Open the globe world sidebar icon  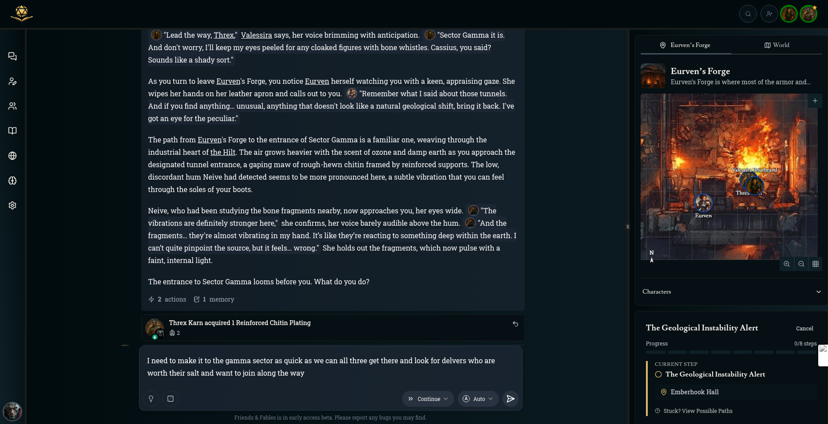[12, 156]
